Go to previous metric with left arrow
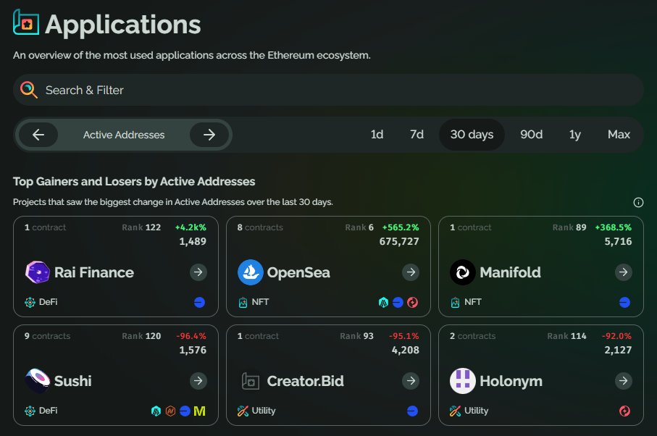This screenshot has height=436, width=657. click(x=38, y=135)
